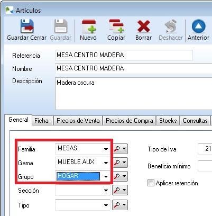
Task: Click the Nombre input field
Action: (134, 68)
